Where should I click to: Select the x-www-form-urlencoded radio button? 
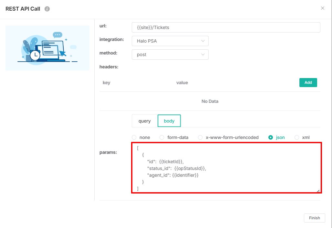(x=200, y=137)
